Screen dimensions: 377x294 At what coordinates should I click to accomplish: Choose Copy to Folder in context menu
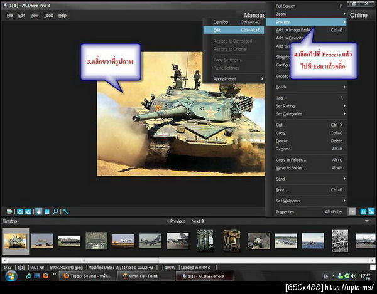pos(307,160)
